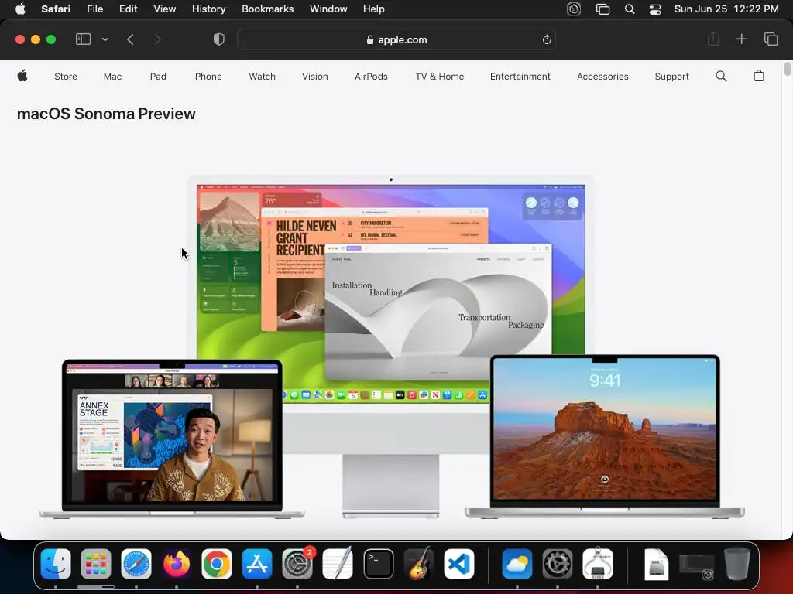Open the Privacy Report shield icon
Viewport: 793px width, 594px height.
point(219,39)
